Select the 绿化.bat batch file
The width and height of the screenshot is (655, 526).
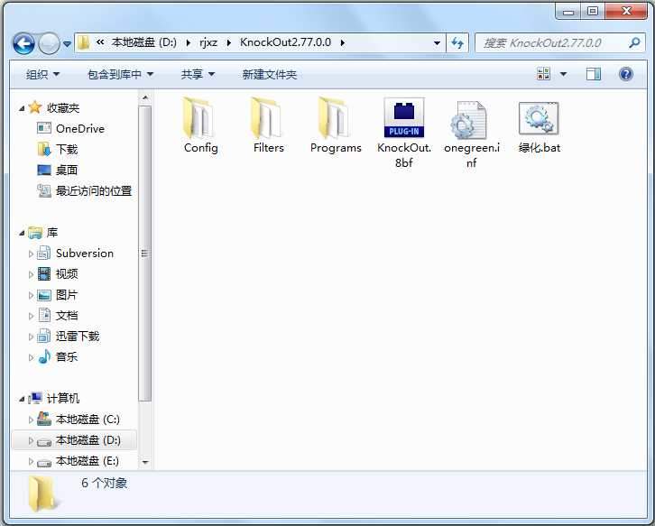click(539, 125)
